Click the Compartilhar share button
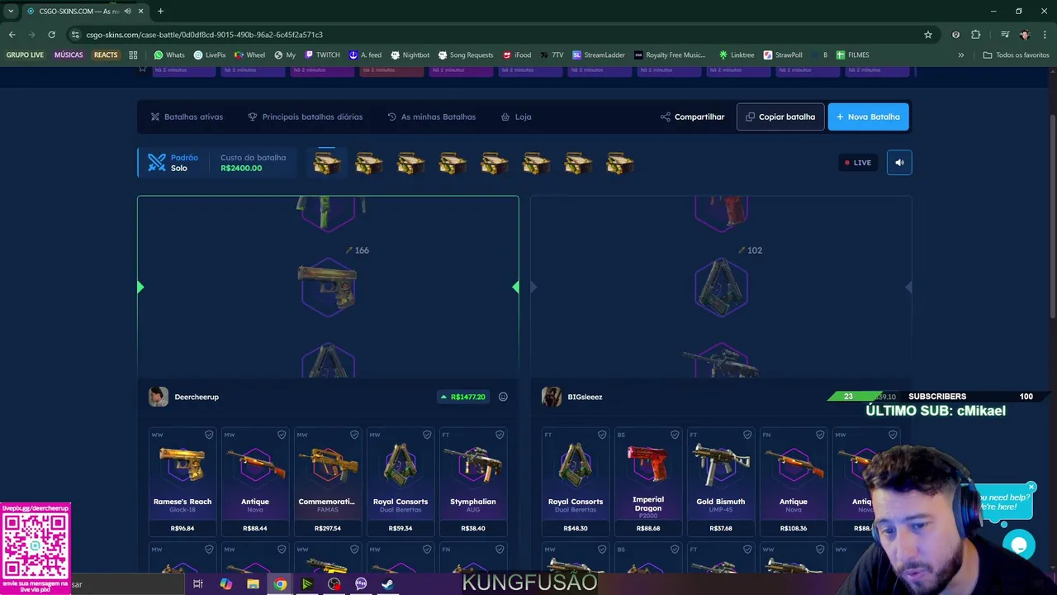The width and height of the screenshot is (1057, 595). [x=692, y=117]
